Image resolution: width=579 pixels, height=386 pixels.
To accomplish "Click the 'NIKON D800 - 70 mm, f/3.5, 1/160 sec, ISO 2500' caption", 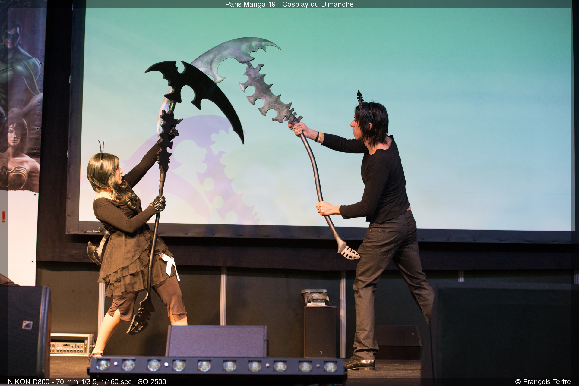I will [x=87, y=382].
